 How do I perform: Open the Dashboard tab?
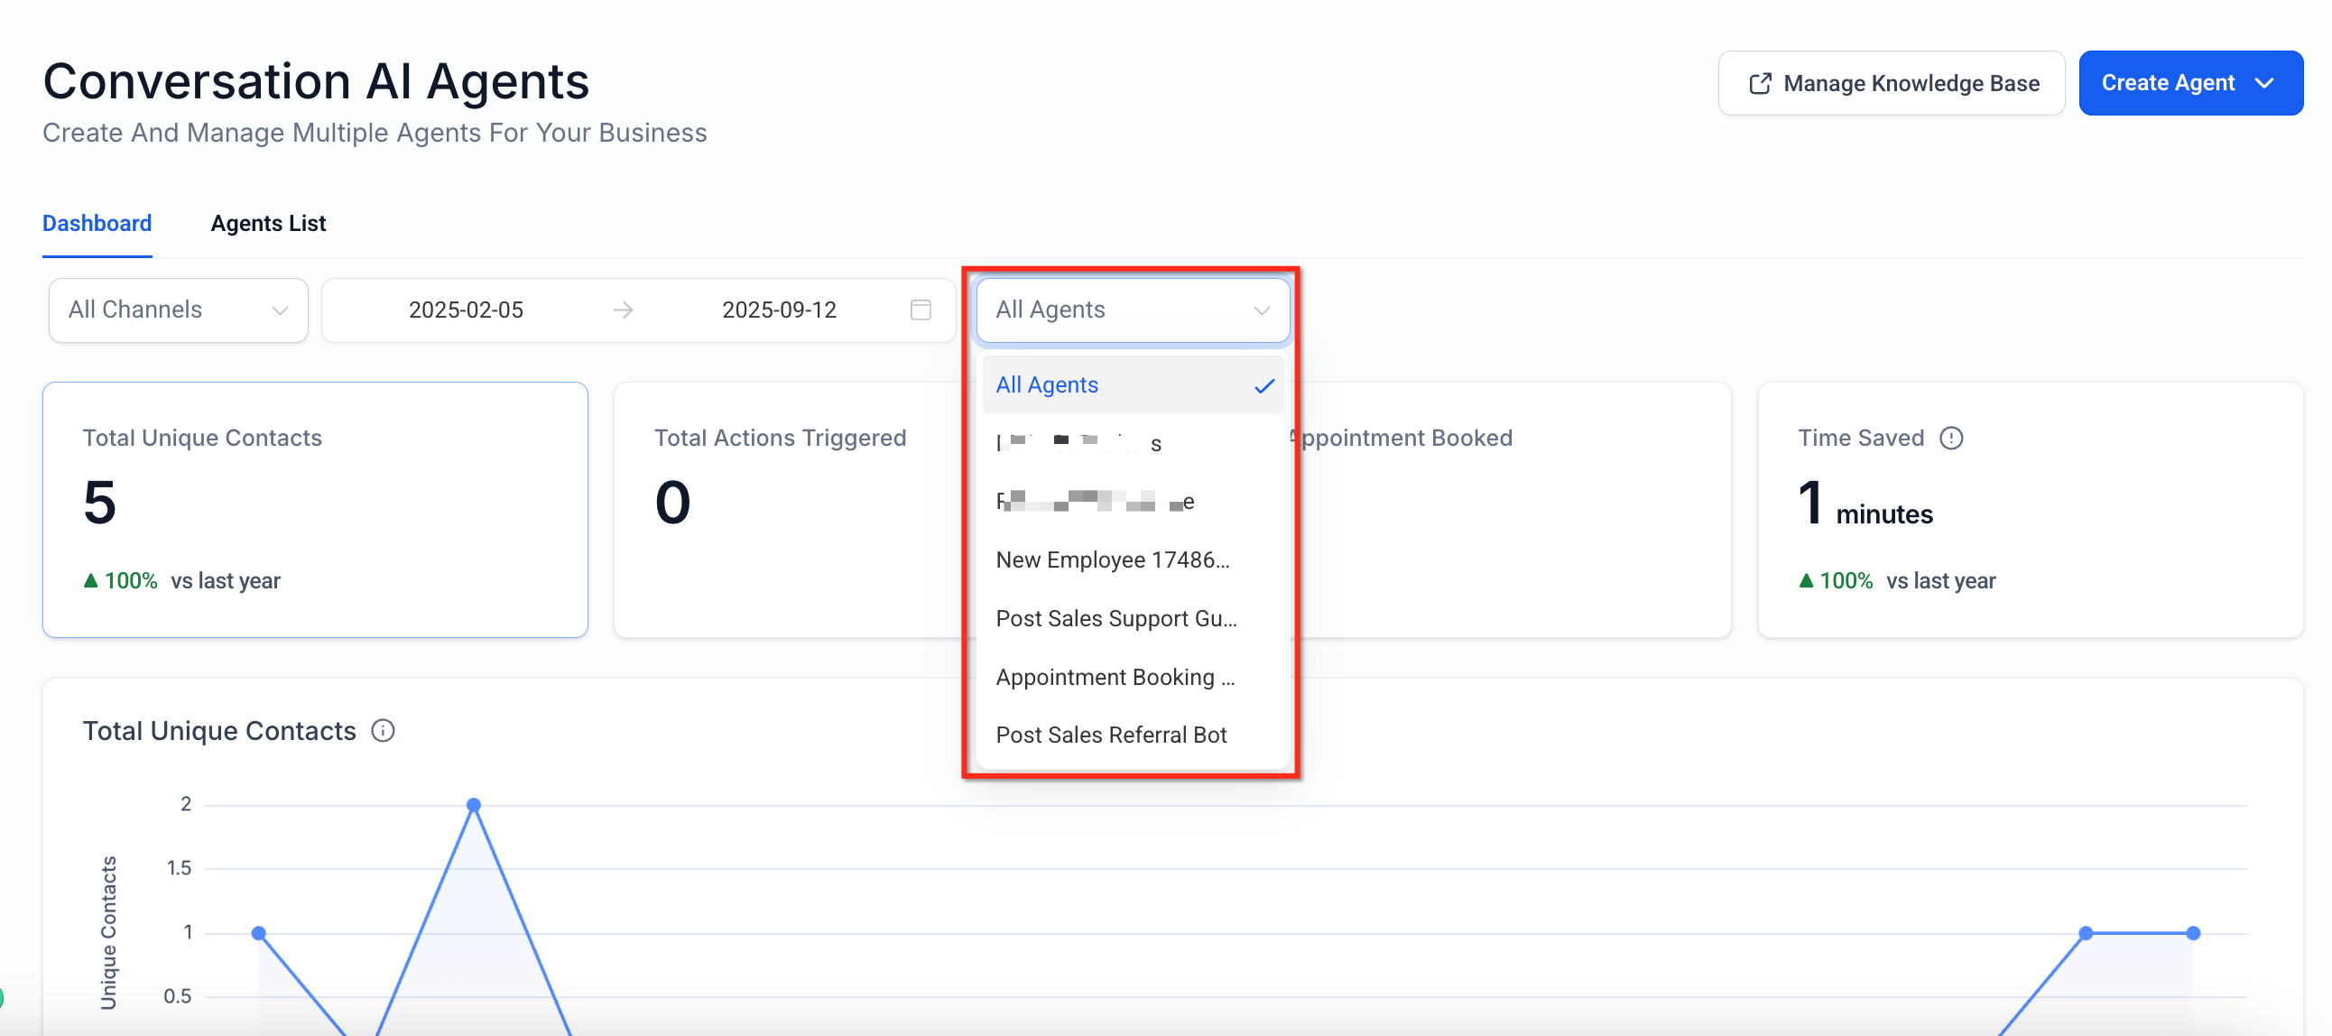pyautogui.click(x=97, y=224)
